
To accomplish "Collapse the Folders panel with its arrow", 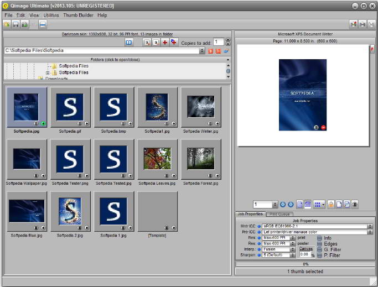I will coord(228,60).
